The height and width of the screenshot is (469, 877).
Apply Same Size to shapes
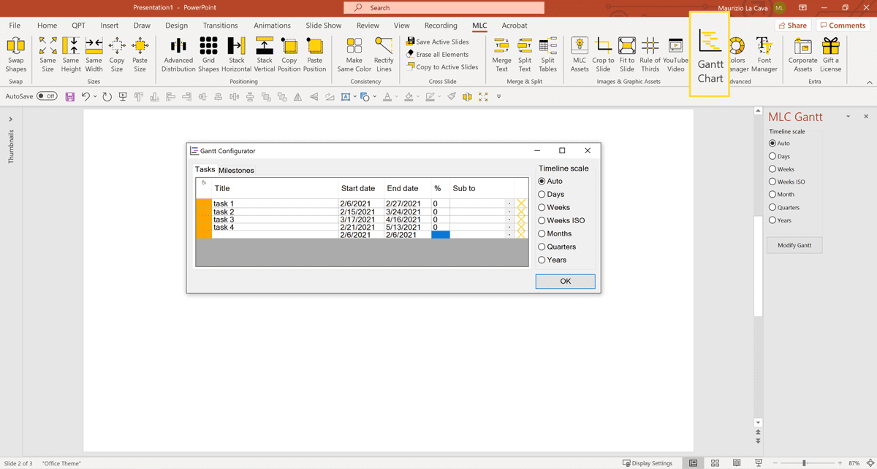point(48,54)
